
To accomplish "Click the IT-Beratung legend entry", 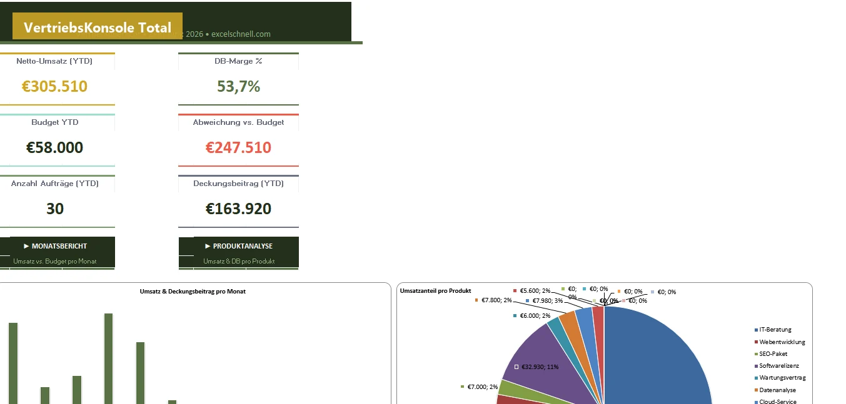I will (774, 330).
